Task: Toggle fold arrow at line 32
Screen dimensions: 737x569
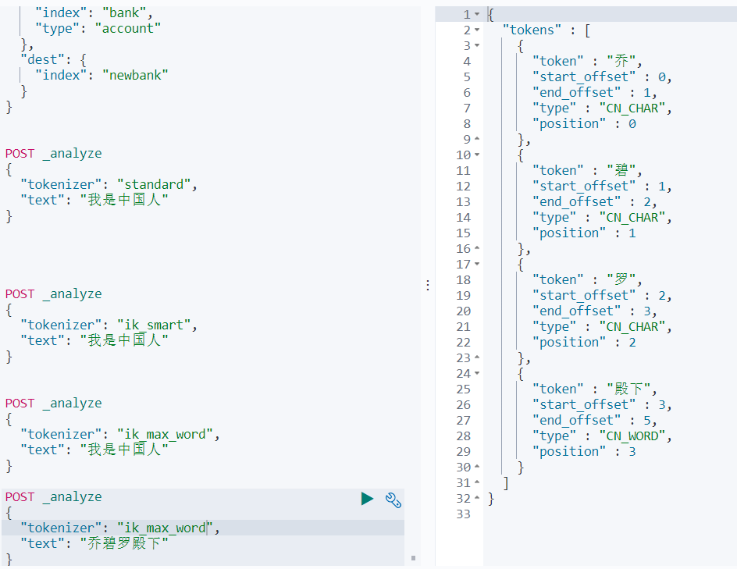Action: click(x=477, y=497)
